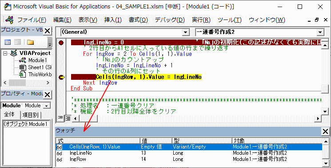Close the Properties panel
Image resolution: width=331 pixels, height=168 pixels.
click(48, 95)
